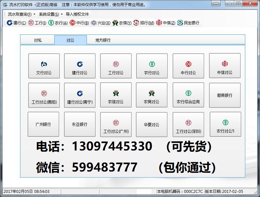
Task: Select the 东亚银行 button
Action: 80,124
